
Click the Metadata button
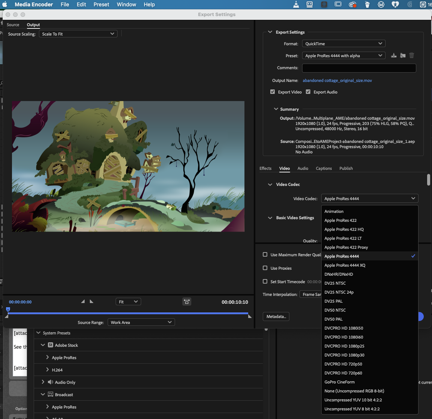(276, 316)
